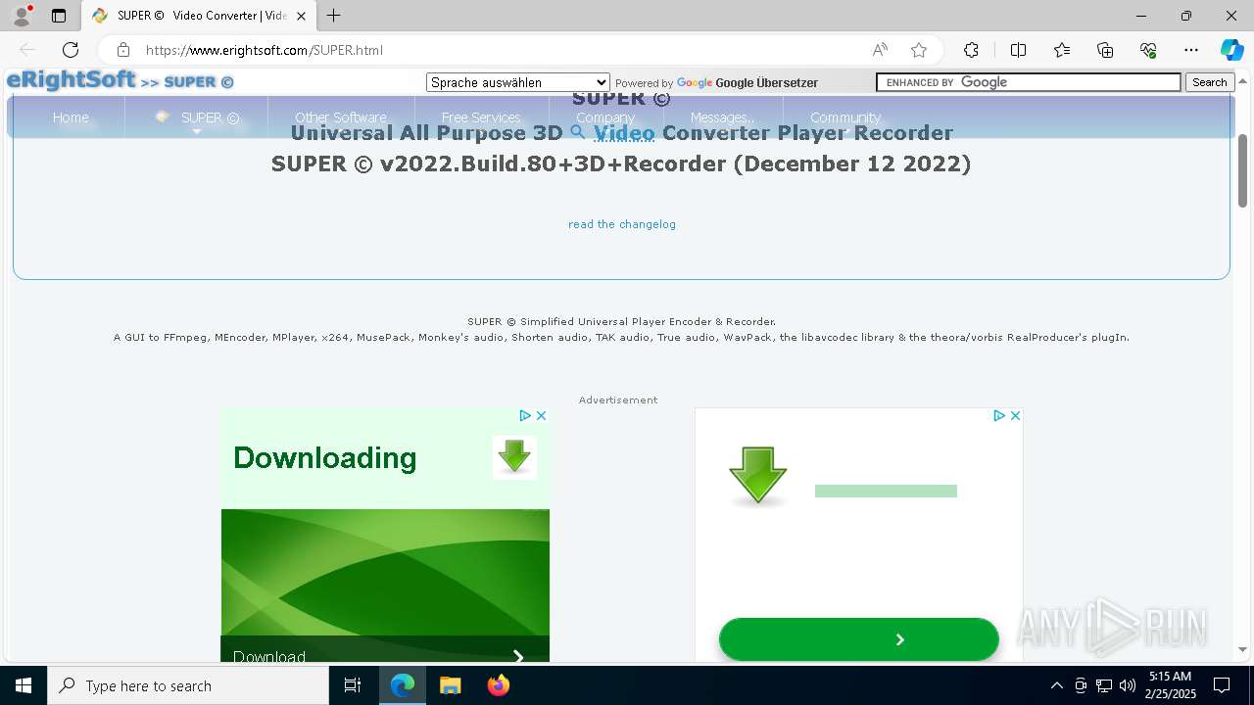
Task: Open File Explorer from the taskbar
Action: pos(451,685)
